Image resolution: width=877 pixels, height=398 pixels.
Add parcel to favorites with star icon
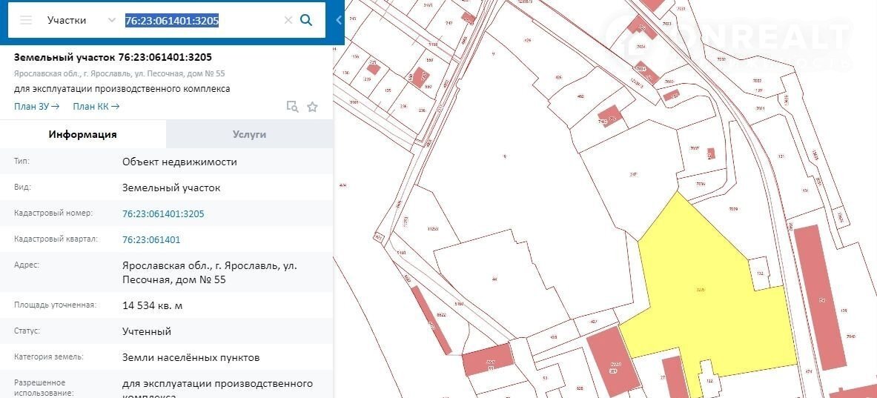312,107
